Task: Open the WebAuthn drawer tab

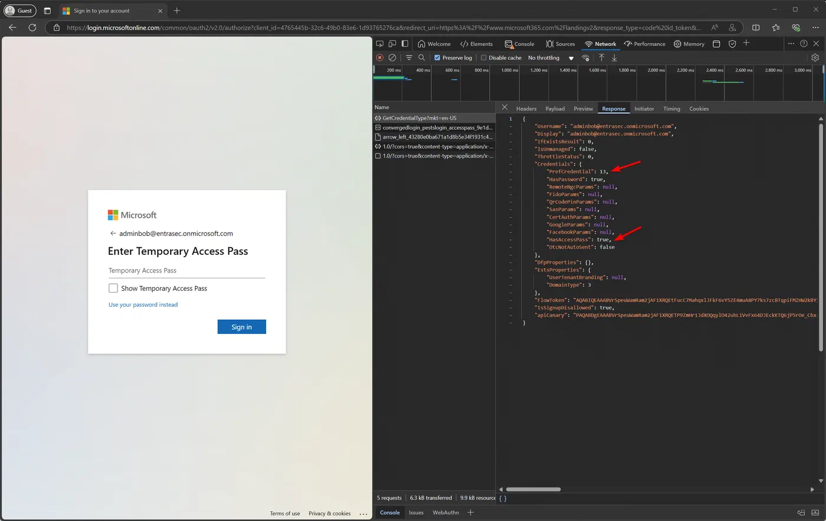Action: point(445,512)
